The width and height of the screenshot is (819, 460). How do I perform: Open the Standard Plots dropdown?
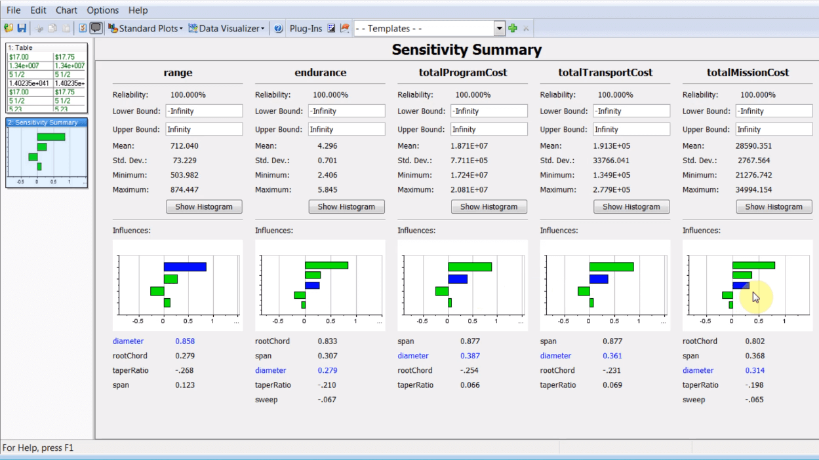(146, 28)
